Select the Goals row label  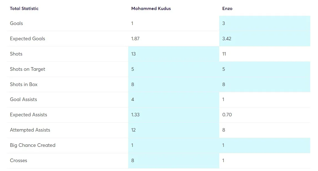(x=16, y=23)
